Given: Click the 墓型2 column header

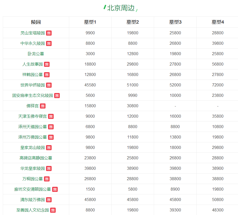Looking at the screenshot, I should pos(133,22).
